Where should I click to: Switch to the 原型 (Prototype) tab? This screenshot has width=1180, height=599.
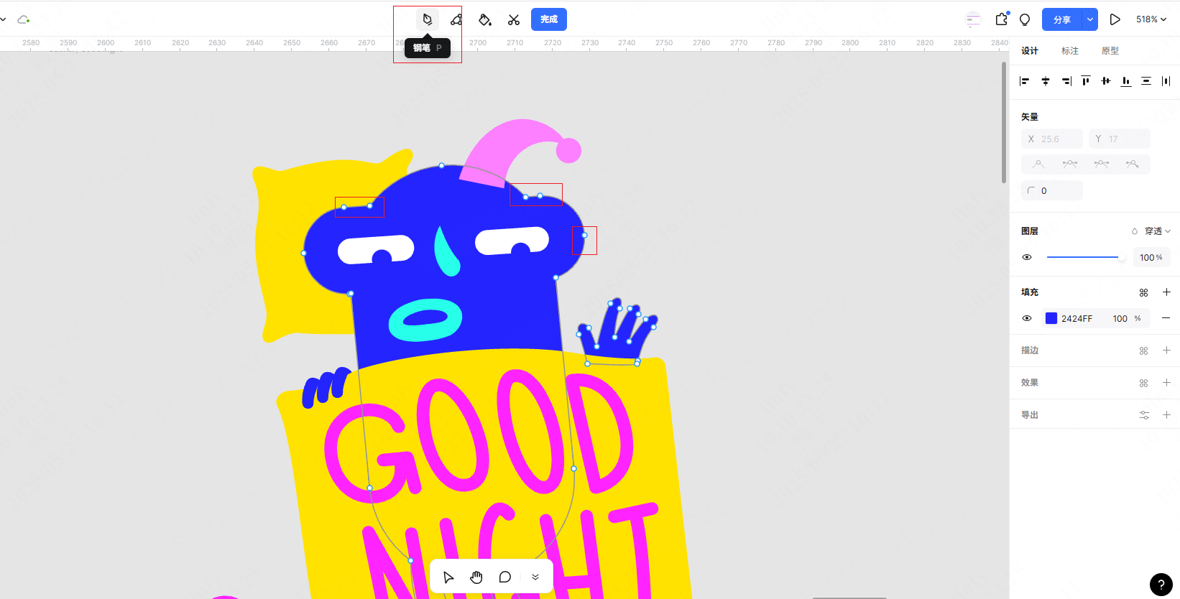tap(1110, 51)
